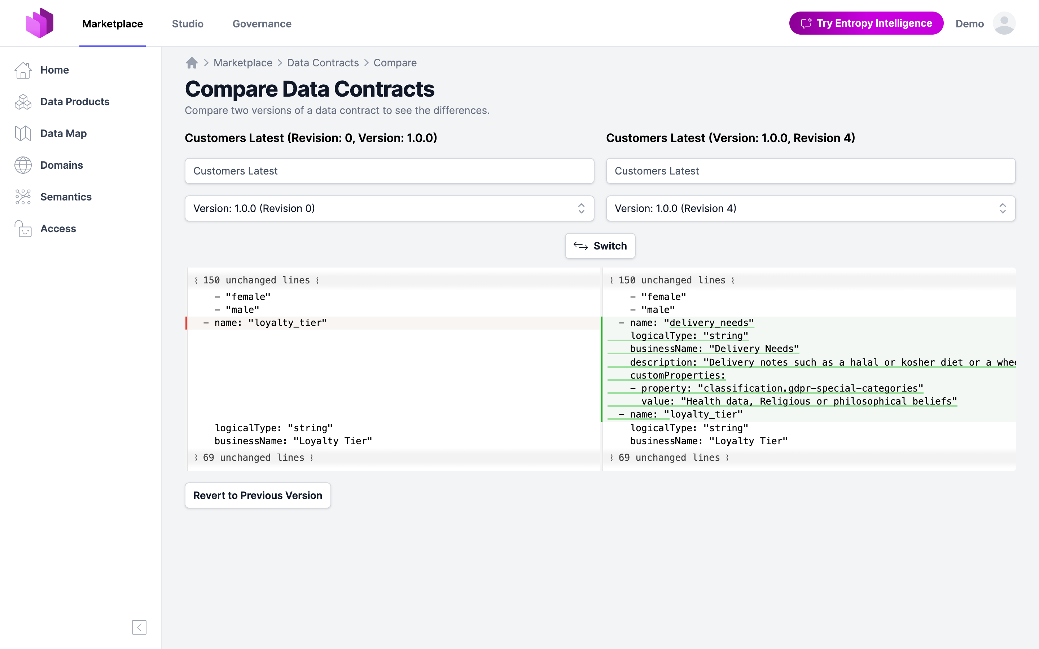Click the swap arrows icon on Switch
Image resolution: width=1039 pixels, height=649 pixels.
[x=580, y=246]
